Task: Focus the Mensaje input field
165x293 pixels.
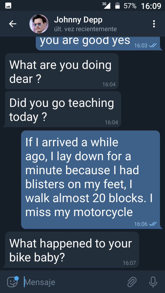Action: [75, 282]
